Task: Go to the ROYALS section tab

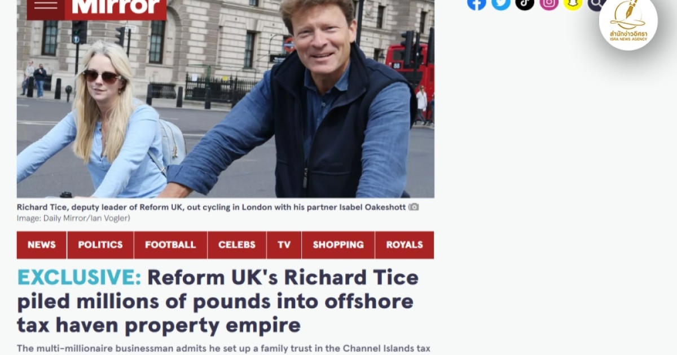Action: tap(405, 245)
